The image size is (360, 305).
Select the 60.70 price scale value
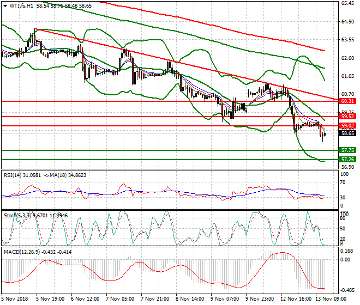coord(347,94)
